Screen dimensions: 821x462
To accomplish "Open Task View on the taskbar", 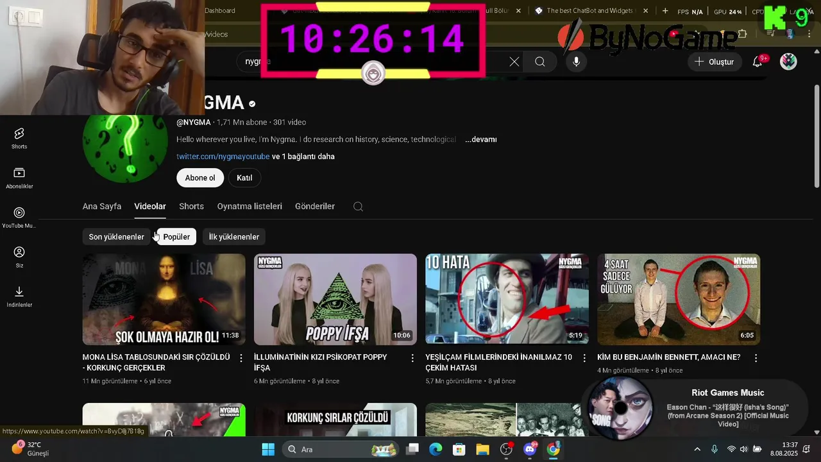I will 412,449.
